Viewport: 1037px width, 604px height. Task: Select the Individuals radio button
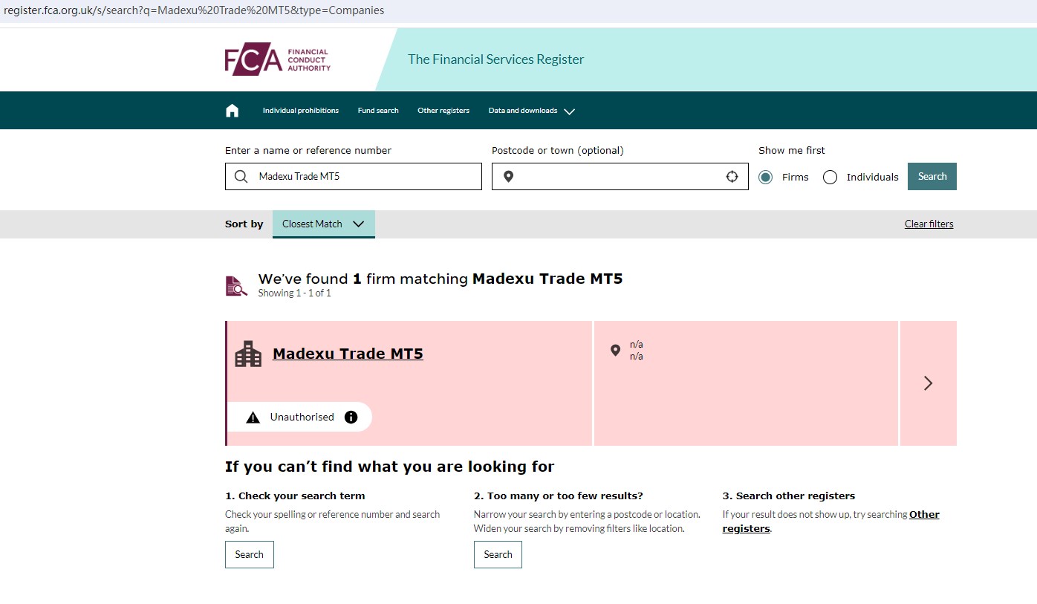[x=830, y=177]
